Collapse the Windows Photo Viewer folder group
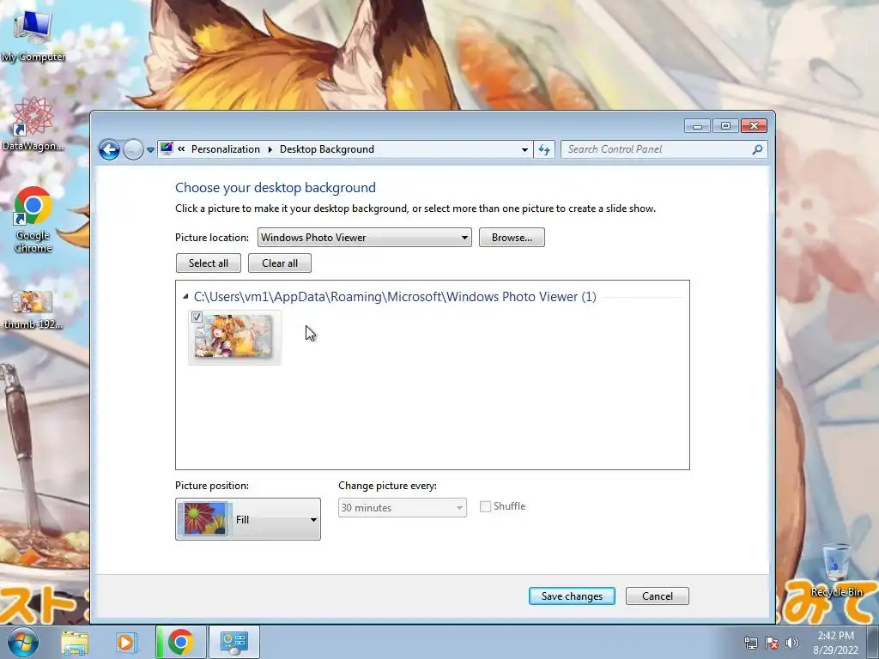Viewport: 879px width, 659px height. [185, 296]
